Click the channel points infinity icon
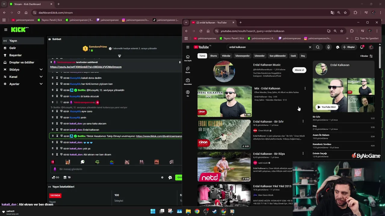 (55, 177)
